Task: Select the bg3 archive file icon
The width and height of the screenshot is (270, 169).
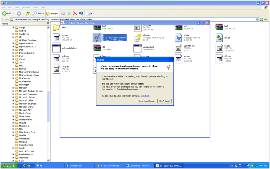Action: click(x=219, y=27)
